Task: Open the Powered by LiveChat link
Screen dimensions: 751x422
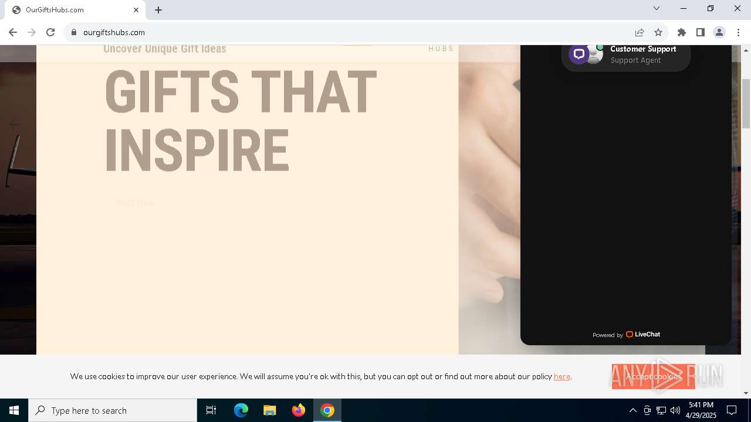Action: point(626,335)
